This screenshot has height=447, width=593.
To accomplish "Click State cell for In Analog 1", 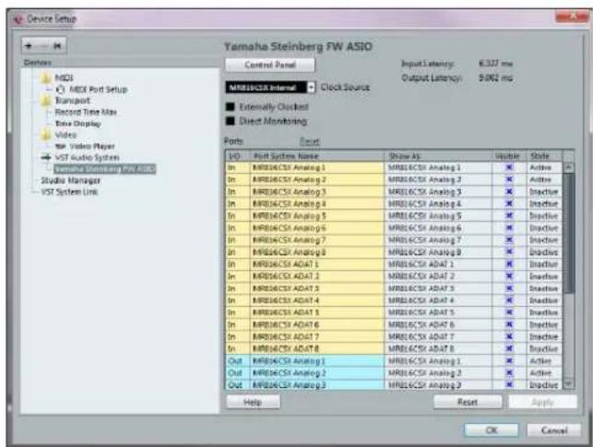I will 545,168.
